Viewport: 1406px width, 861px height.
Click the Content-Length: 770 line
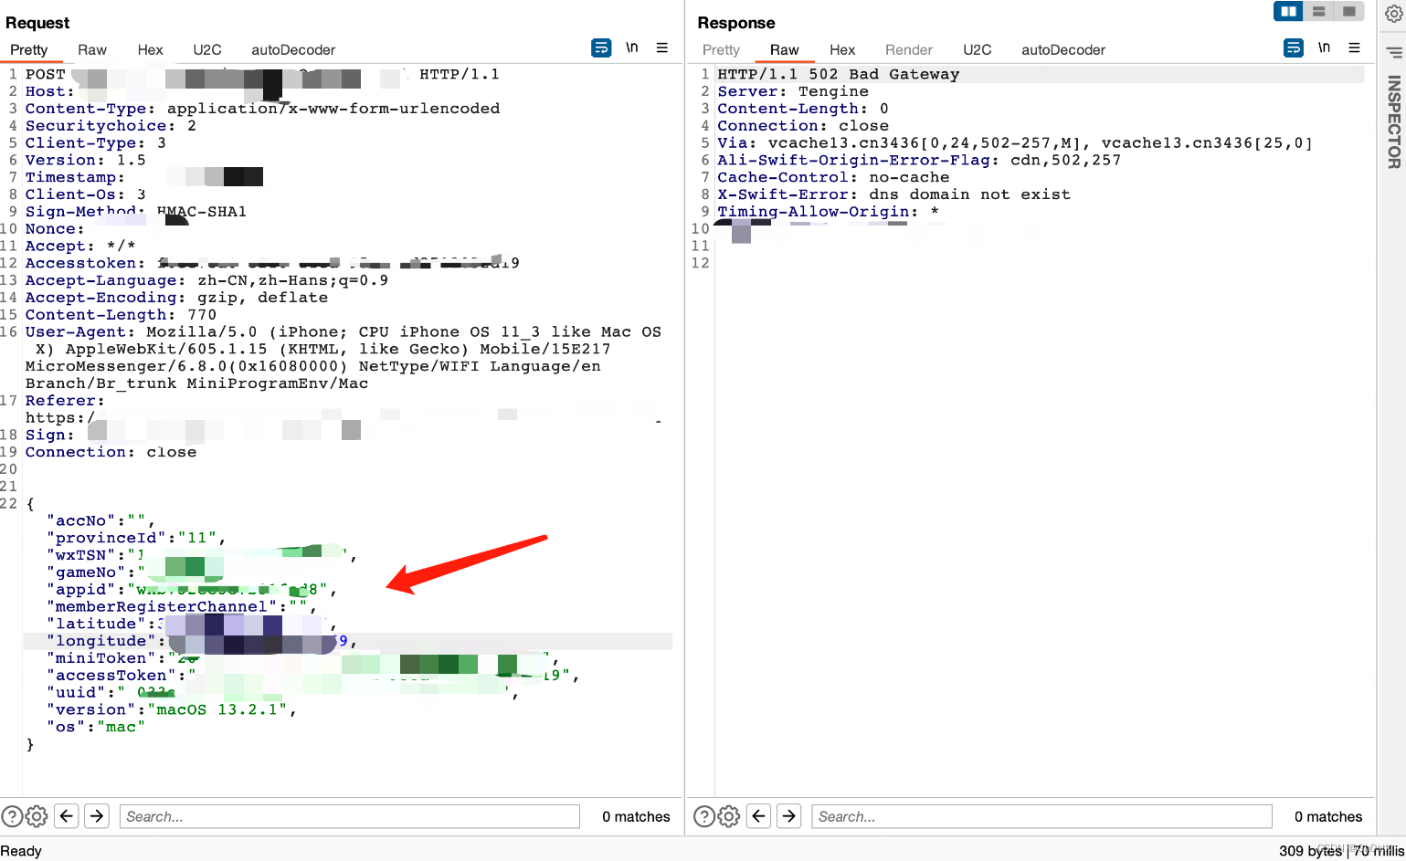pos(121,315)
